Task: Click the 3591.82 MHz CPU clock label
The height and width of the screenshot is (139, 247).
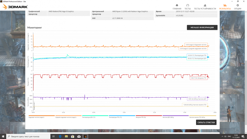Action: pyautogui.click(x=197, y=99)
